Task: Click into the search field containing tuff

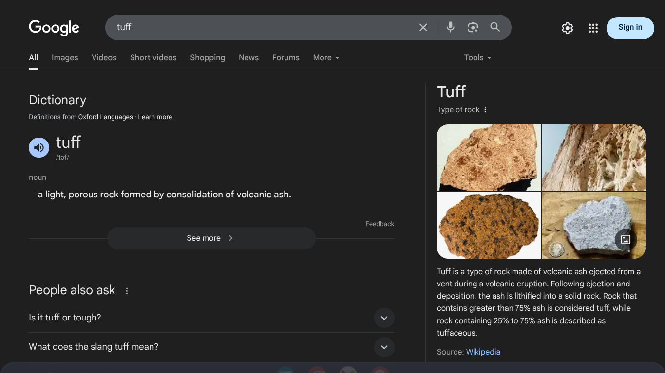Action: tap(263, 27)
